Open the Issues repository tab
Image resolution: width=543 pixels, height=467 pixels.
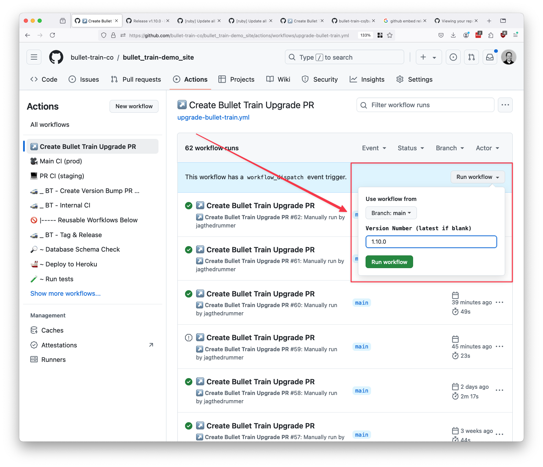84,79
